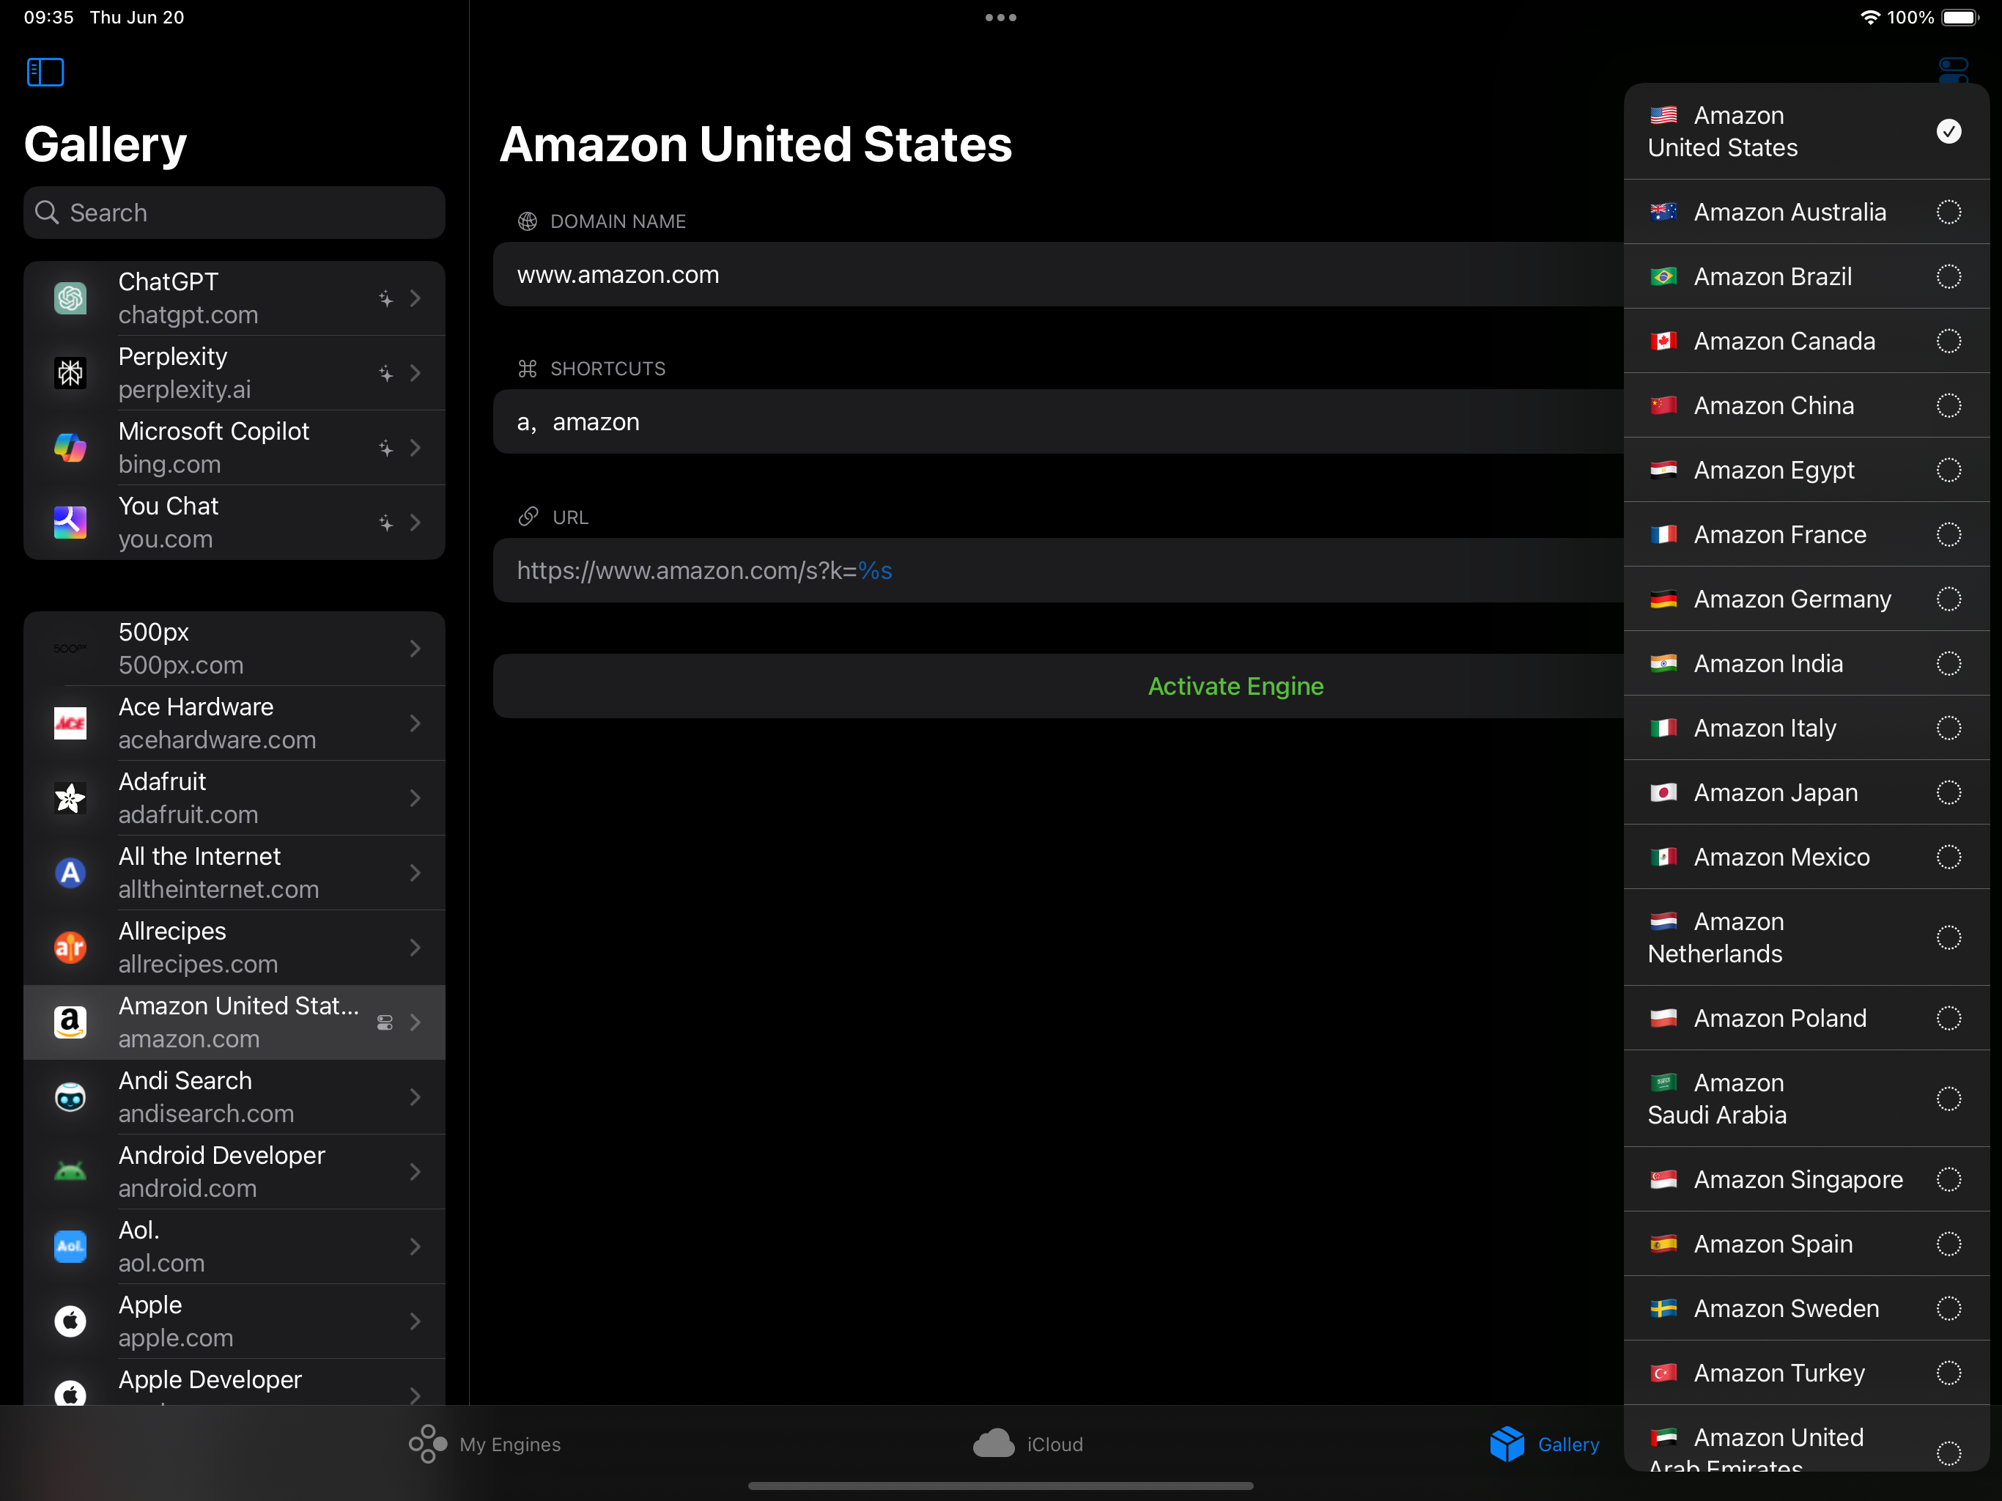Screen dimensions: 2002x1501
Task: Click the Apple logo icon
Action: (x=70, y=1321)
